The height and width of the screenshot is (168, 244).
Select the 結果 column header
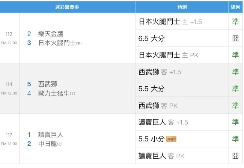[x=235, y=7]
